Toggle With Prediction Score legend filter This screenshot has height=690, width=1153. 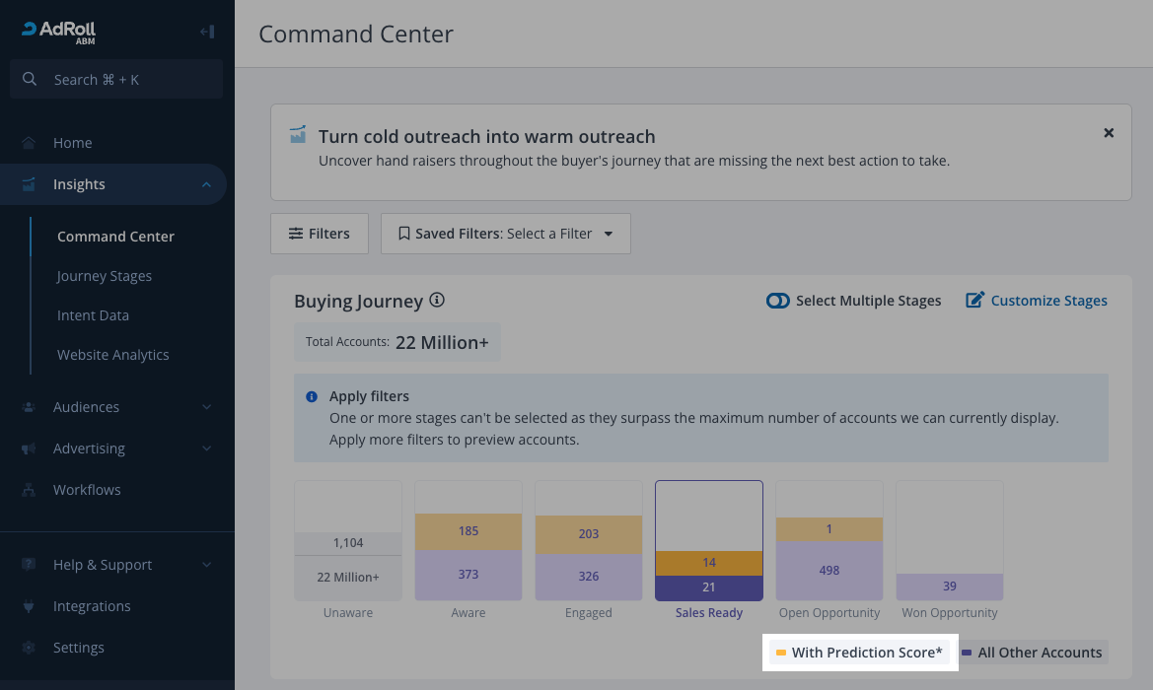click(x=858, y=653)
